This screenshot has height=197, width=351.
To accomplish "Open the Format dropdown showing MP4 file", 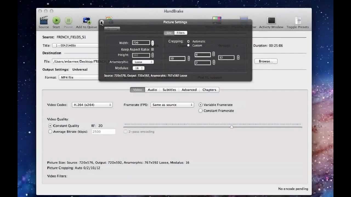I will click(x=79, y=77).
